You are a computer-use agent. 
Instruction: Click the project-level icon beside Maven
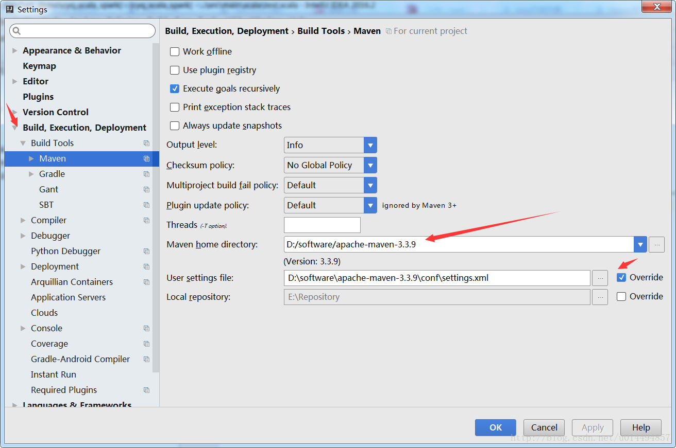point(146,158)
